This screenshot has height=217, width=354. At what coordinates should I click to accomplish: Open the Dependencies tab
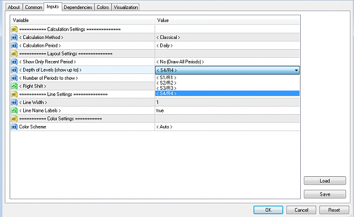point(78,7)
